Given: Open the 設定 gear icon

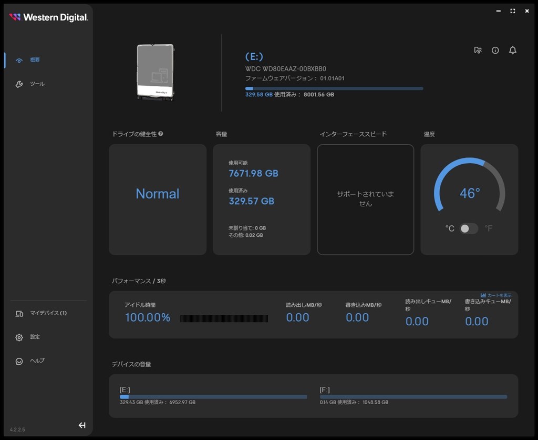Looking at the screenshot, I should tap(19, 337).
